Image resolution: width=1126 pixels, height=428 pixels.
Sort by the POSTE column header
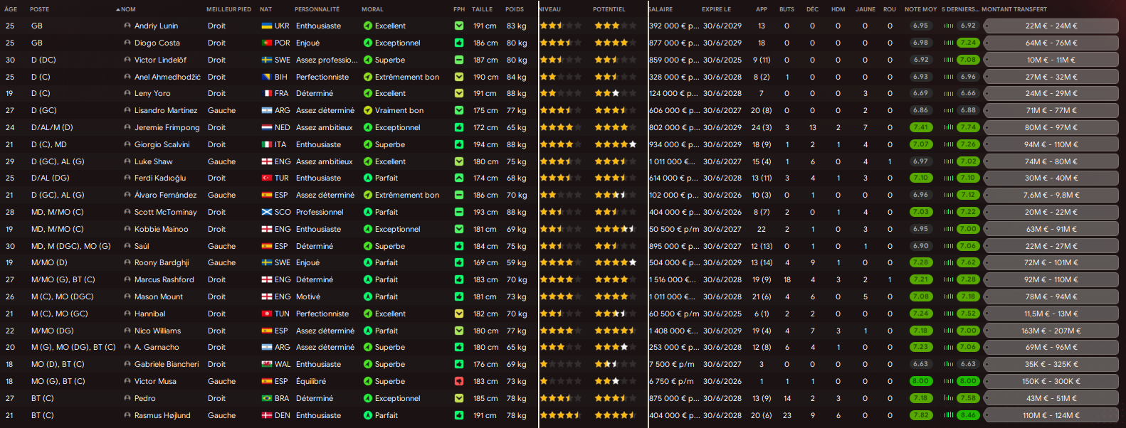40,9
